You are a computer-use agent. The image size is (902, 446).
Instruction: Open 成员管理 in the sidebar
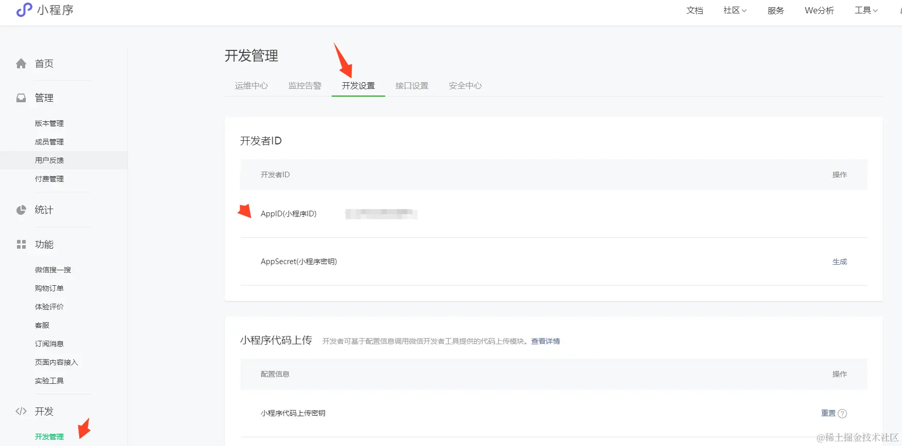49,142
